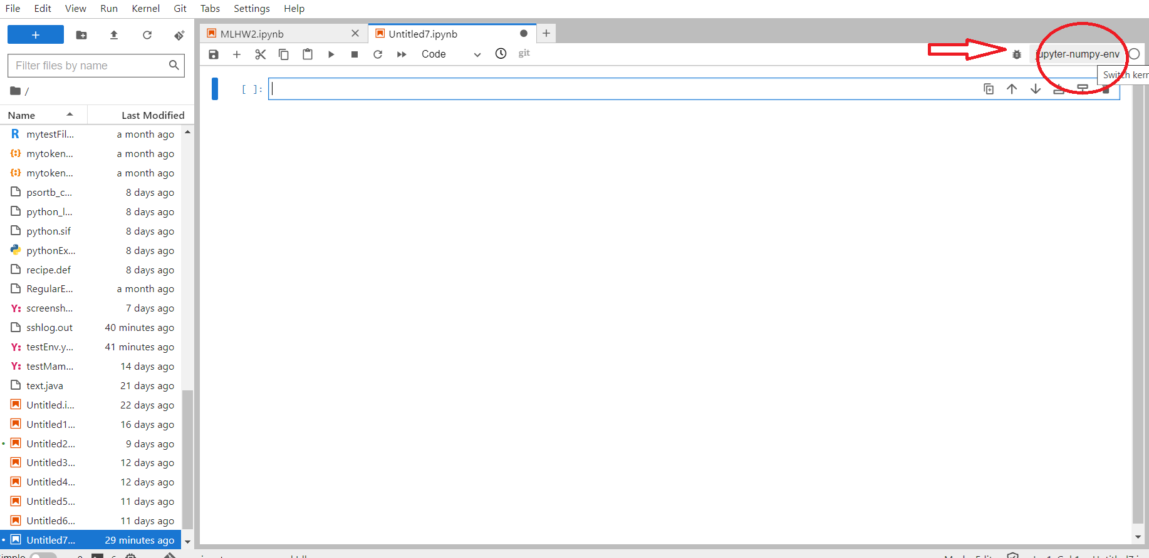Select the pythonEx... Python file

(91, 251)
